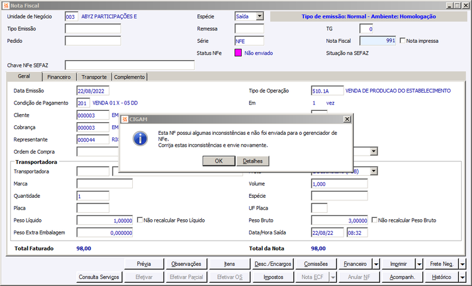This screenshot has height=286, width=472.
Task: Expand the Nota ECF button arrow
Action: click(x=333, y=277)
